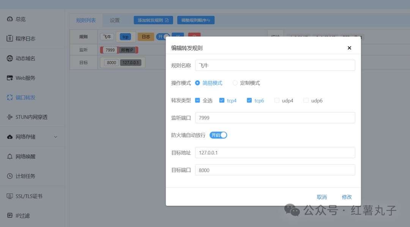This screenshot has width=410, height=227.
Task: Click the Web服务 icon in sidebar
Action: tap(9, 78)
